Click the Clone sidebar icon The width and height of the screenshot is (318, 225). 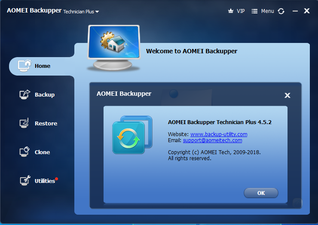pyautogui.click(x=24, y=152)
